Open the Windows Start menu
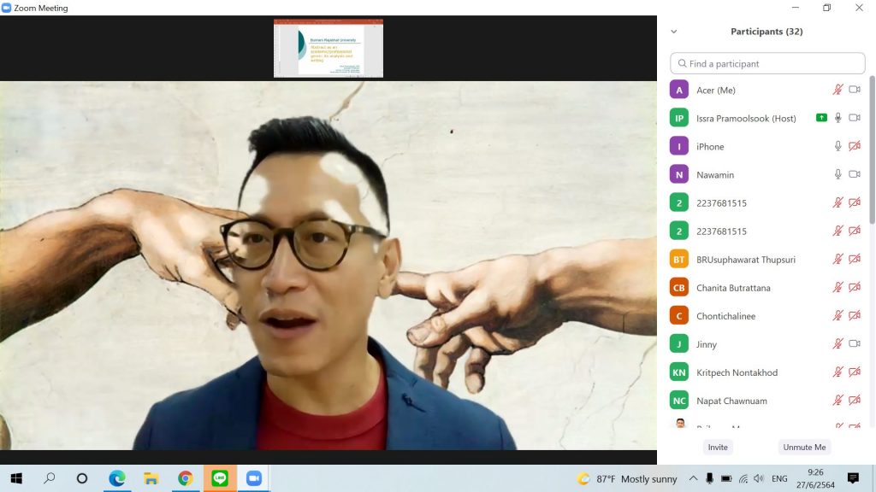 [16, 478]
